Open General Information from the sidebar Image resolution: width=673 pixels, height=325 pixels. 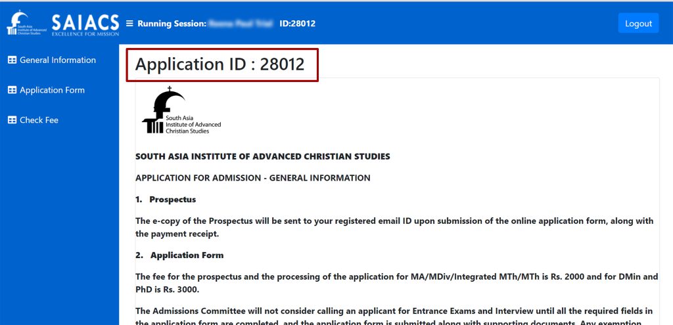pyautogui.click(x=58, y=60)
